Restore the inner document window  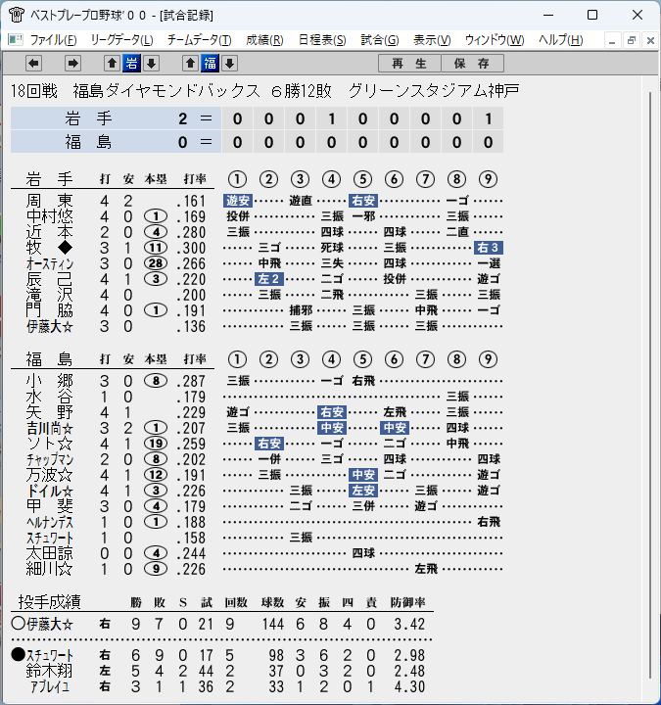pyautogui.click(x=632, y=40)
